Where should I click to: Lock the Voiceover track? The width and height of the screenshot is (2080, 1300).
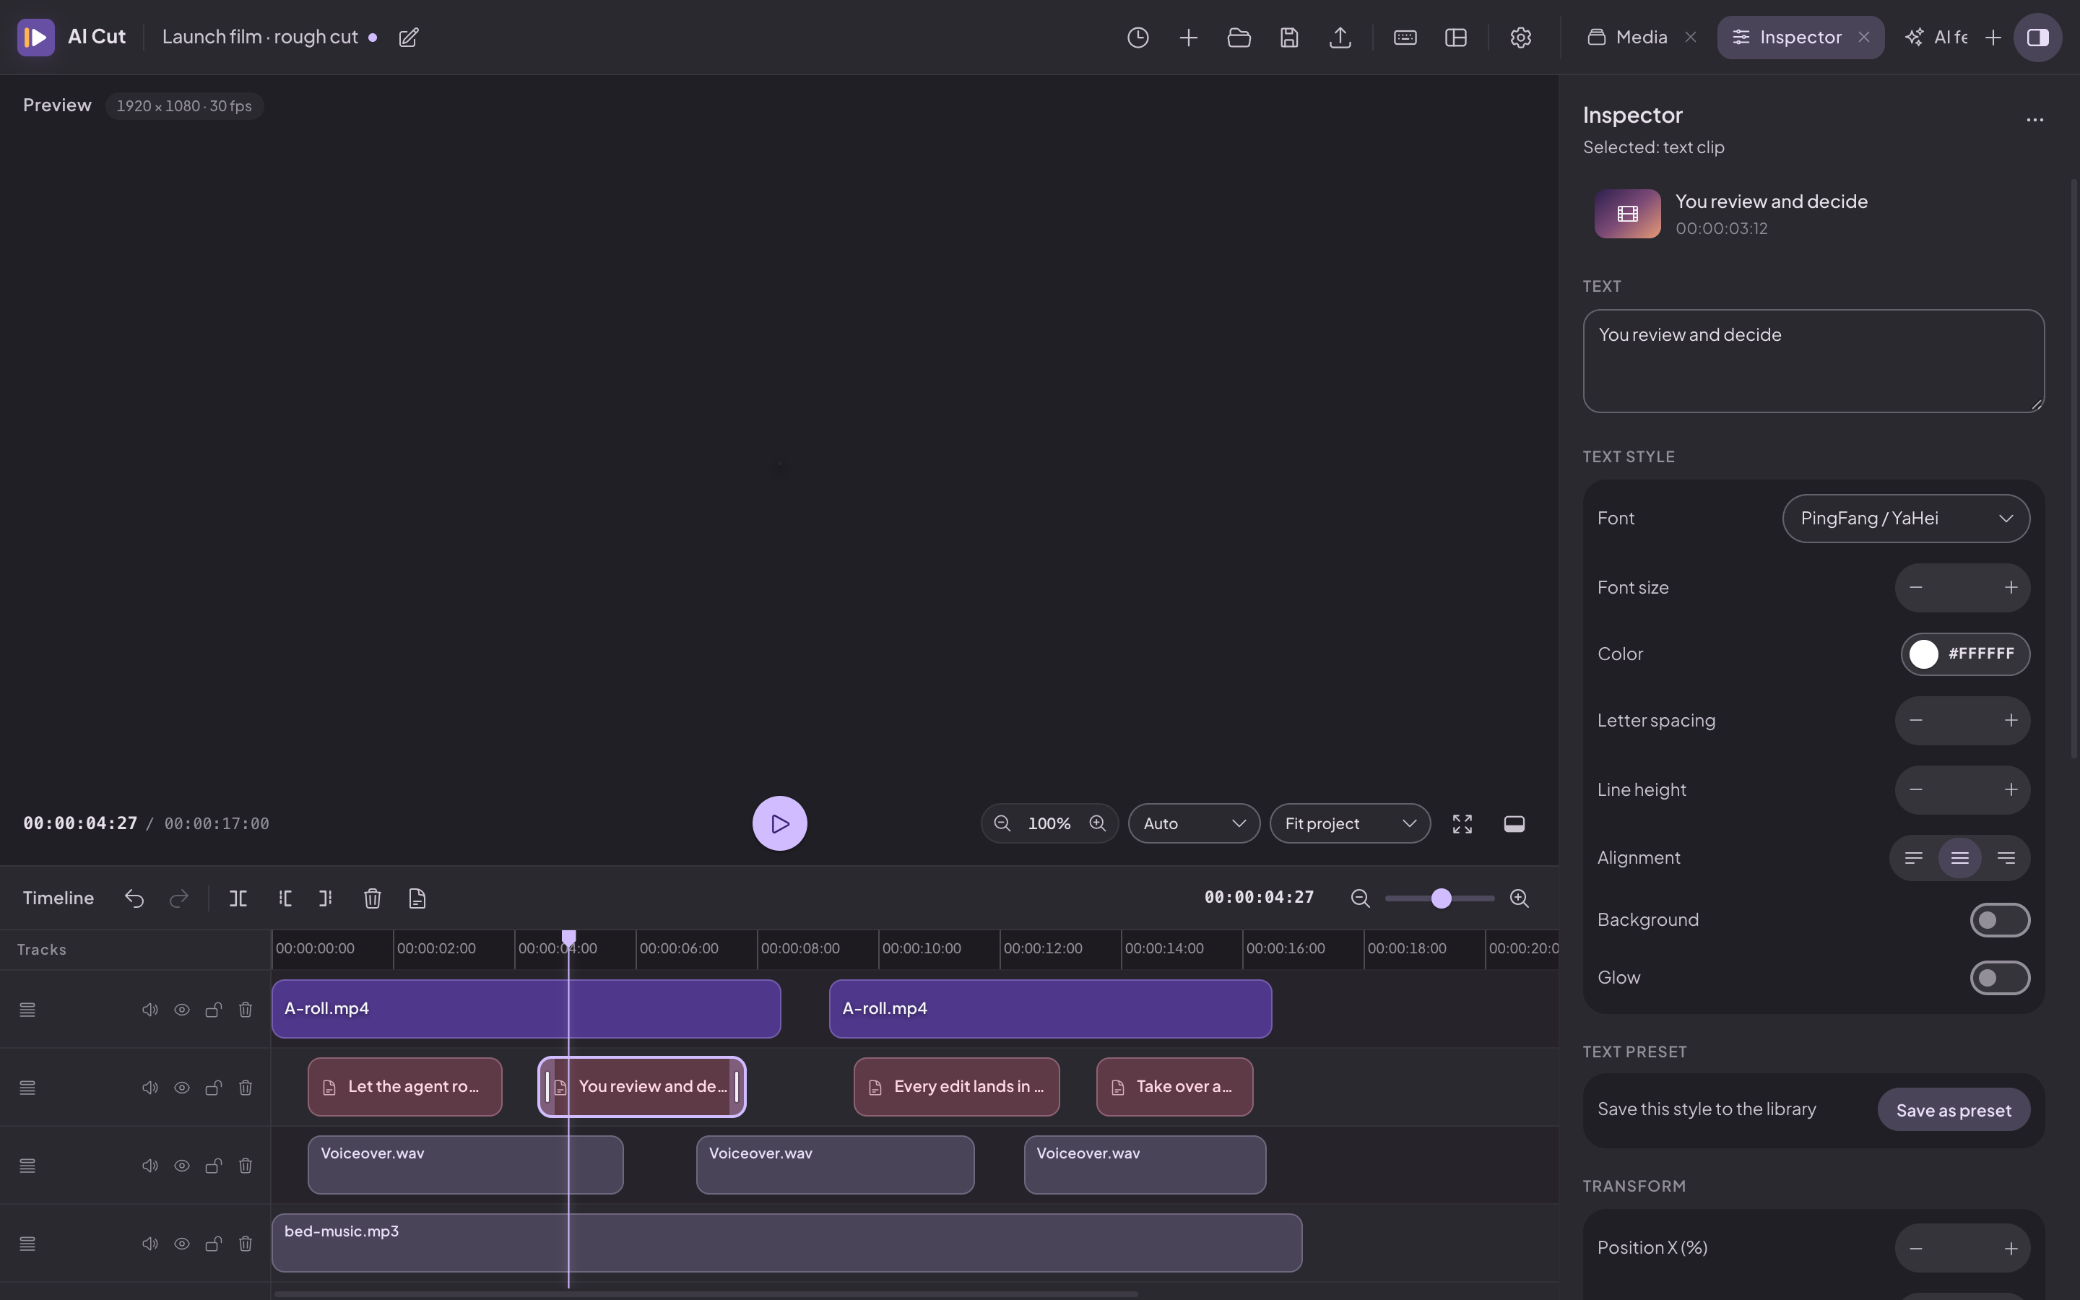(214, 1166)
